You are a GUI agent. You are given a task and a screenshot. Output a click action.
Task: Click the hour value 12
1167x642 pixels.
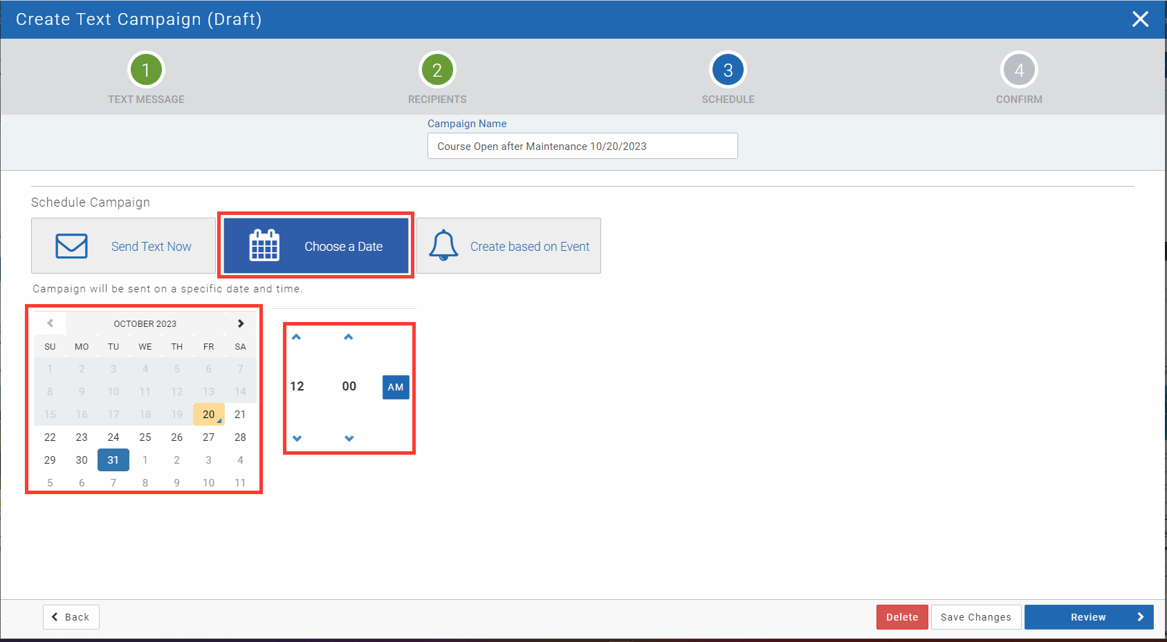point(297,386)
